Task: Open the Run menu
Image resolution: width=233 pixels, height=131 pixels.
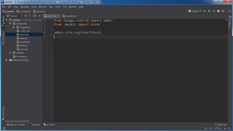Action: click(x=51, y=7)
